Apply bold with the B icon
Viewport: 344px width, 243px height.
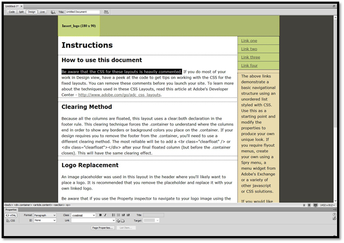pos(100,215)
